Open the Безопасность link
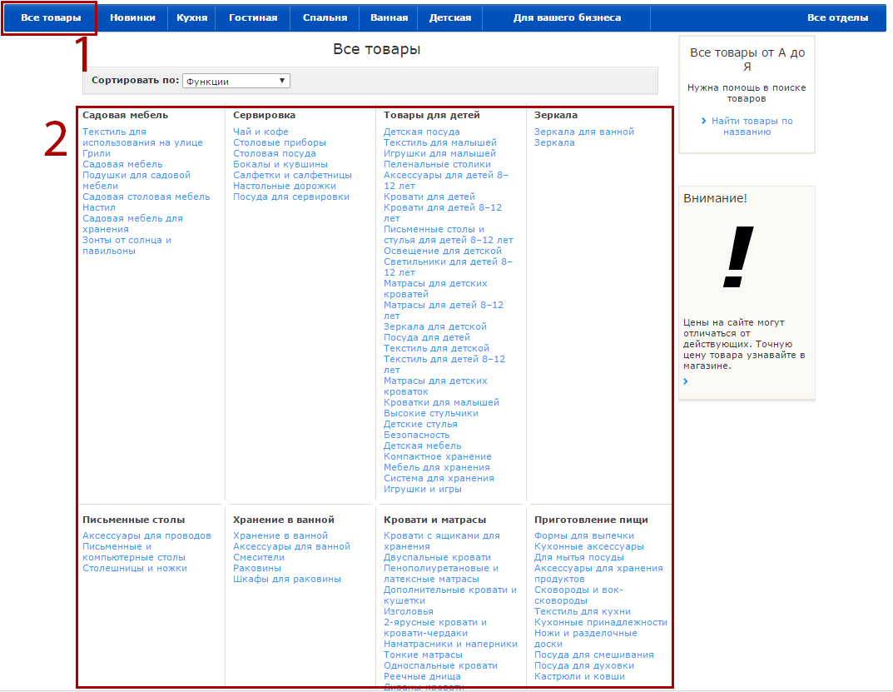This screenshot has height=692, width=893. click(x=416, y=435)
